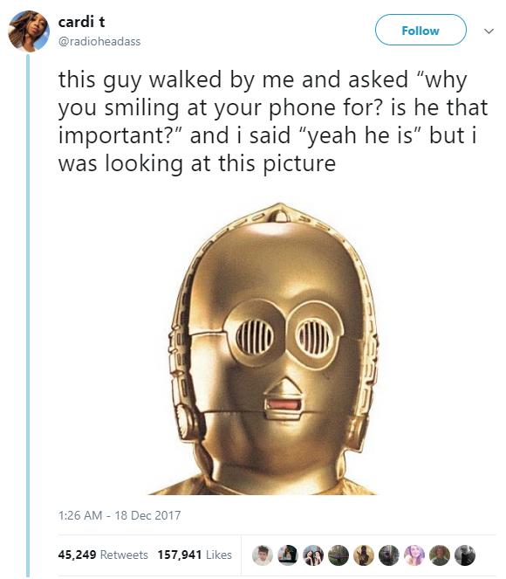Image resolution: width=506 pixels, height=579 pixels.
Task: Open the second liker's profile avatar
Action: click(x=288, y=555)
